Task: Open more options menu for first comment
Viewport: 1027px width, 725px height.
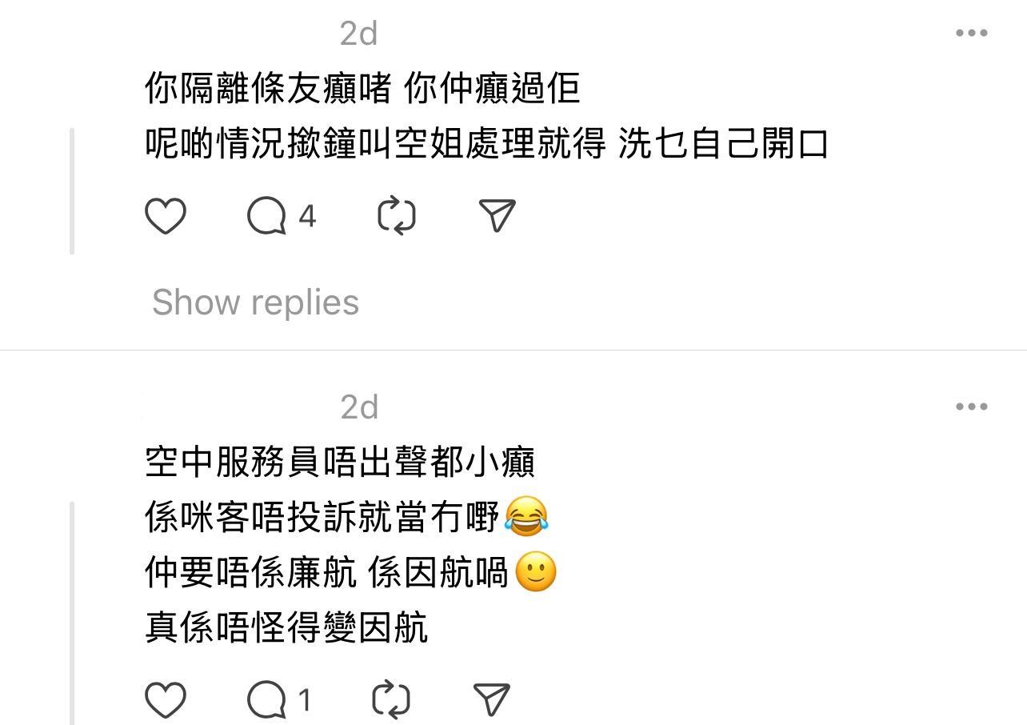Action: (971, 33)
